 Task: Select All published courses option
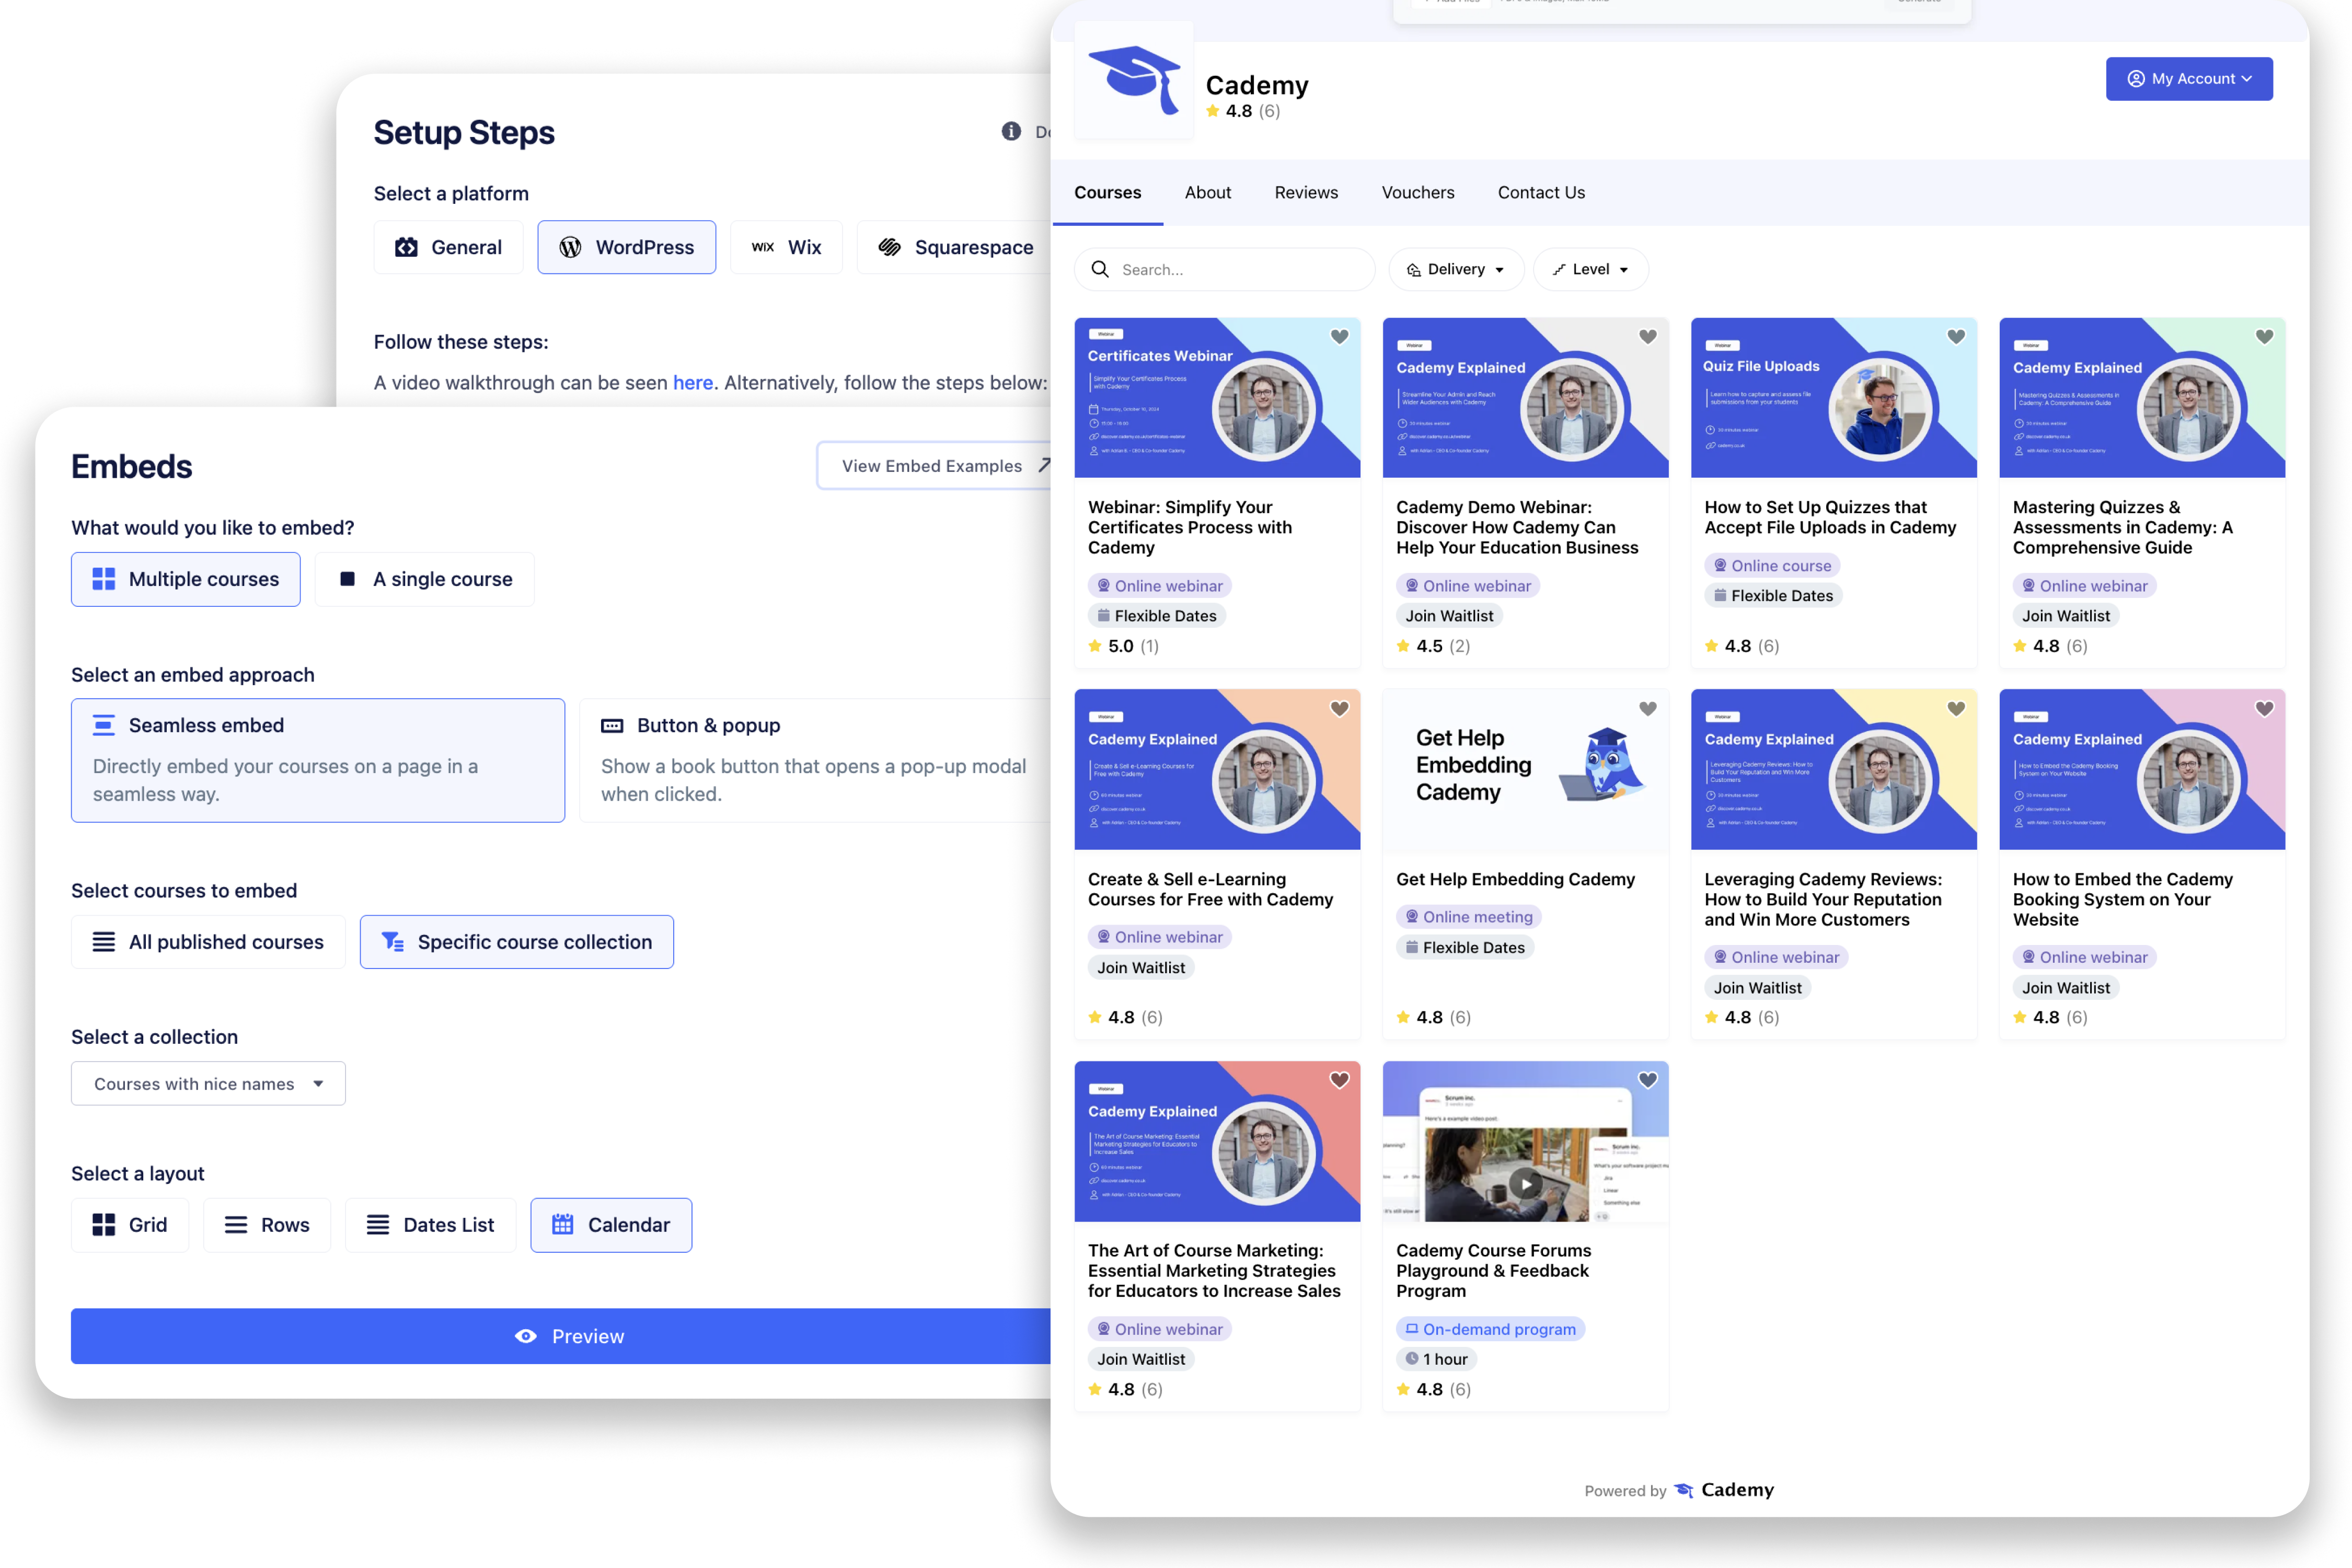click(x=208, y=942)
